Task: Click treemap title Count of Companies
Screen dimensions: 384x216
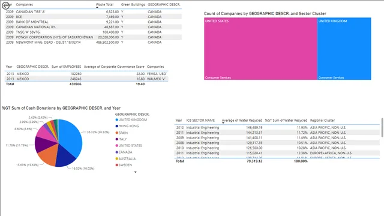Action: pos(265,14)
